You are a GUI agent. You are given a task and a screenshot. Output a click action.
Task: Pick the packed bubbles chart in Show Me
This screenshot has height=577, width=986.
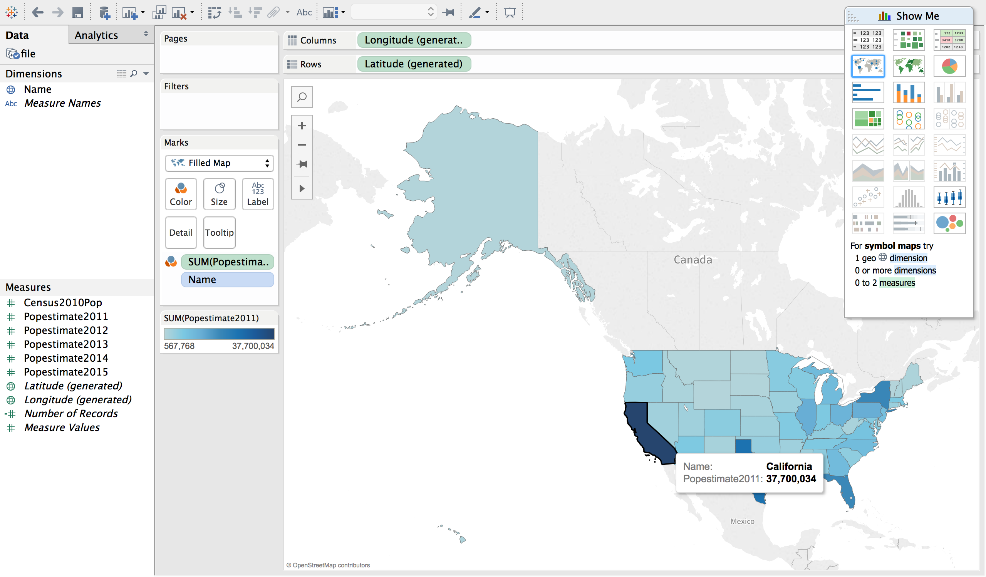click(949, 223)
